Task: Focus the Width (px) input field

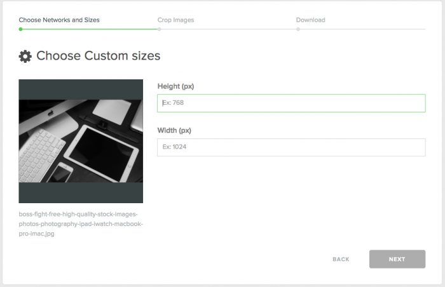Action: point(291,147)
